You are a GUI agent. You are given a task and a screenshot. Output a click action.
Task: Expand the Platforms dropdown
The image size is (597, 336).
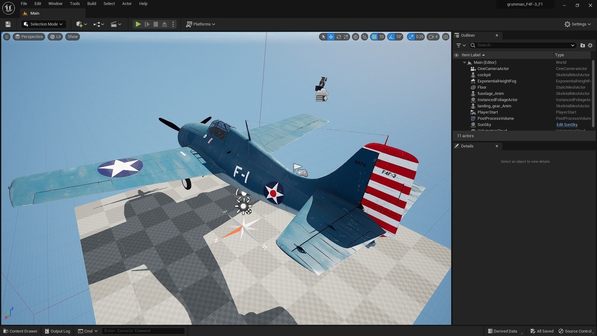pyautogui.click(x=201, y=24)
